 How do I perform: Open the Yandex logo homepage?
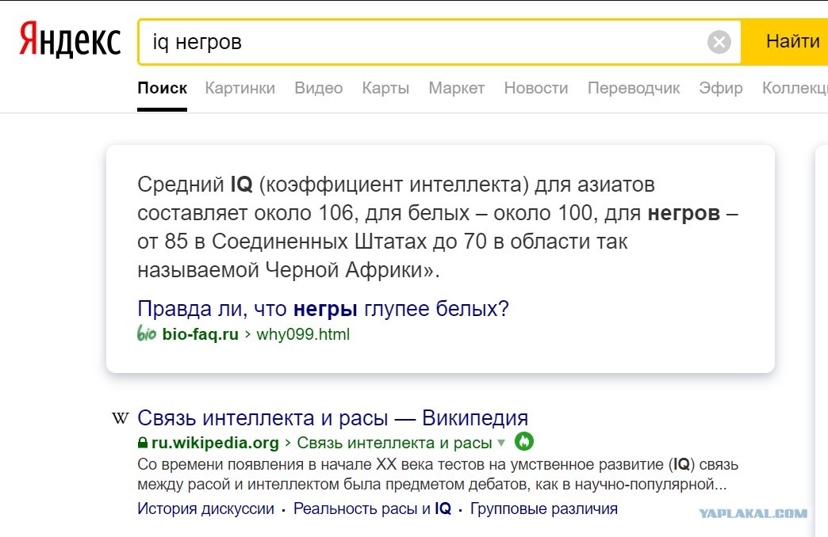pyautogui.click(x=70, y=40)
